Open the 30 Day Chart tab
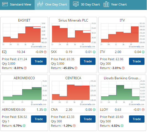147x132 pixels. pos(86,4)
